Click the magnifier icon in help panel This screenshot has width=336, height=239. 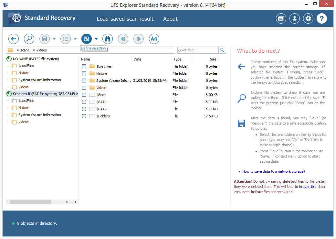click(x=242, y=98)
